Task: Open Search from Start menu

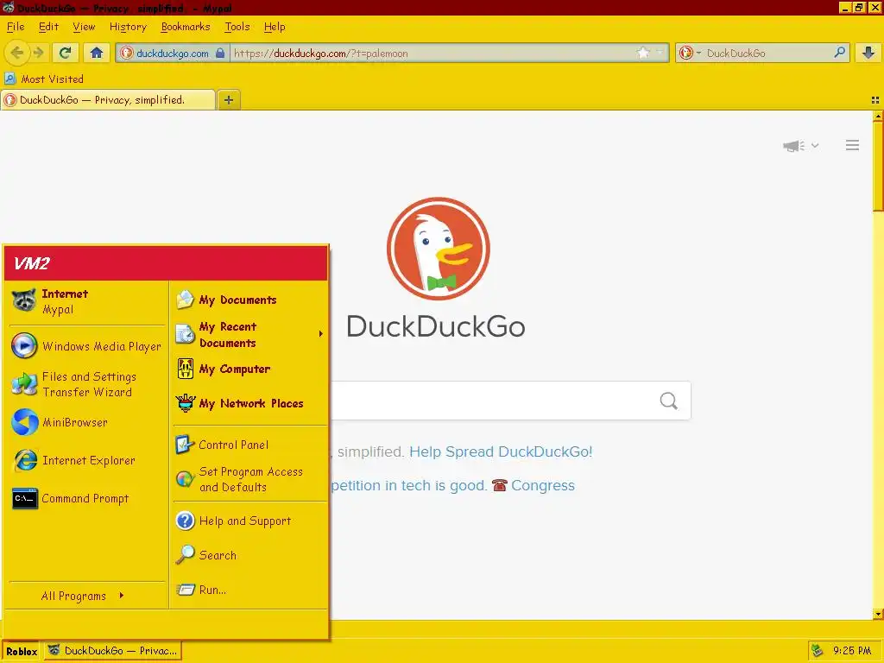Action: [x=249, y=555]
